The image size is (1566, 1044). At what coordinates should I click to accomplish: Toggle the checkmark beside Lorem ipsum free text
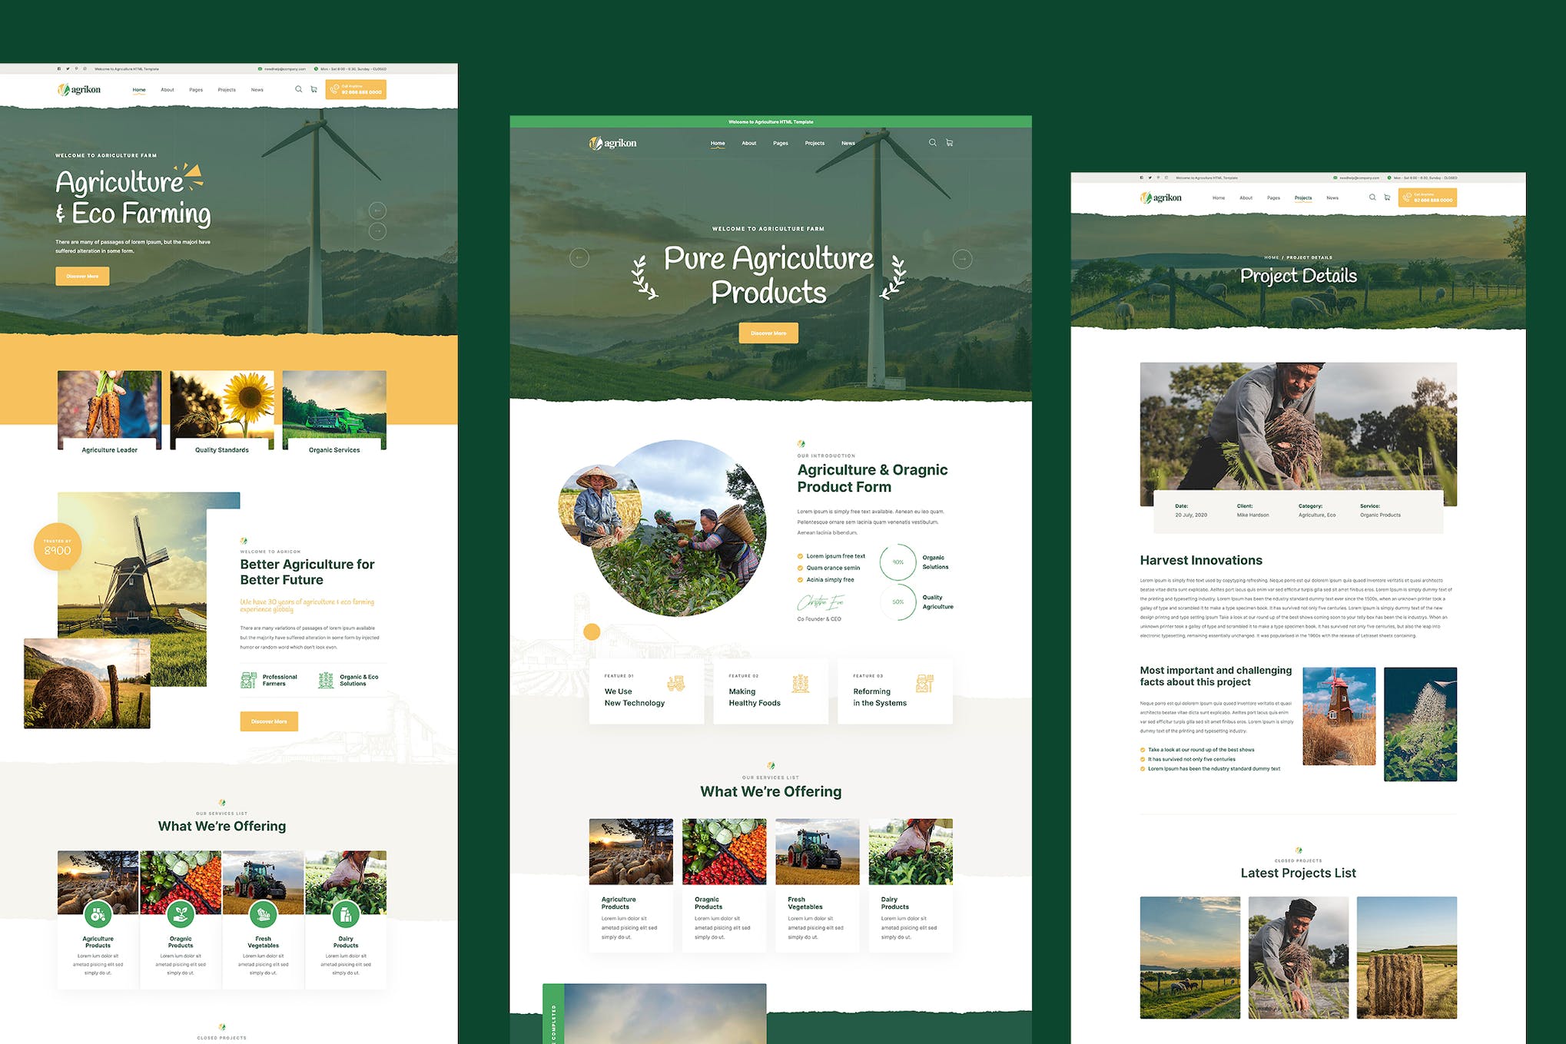point(800,555)
